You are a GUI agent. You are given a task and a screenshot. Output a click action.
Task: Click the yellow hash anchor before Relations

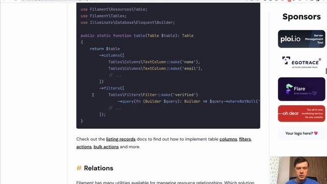point(79,168)
